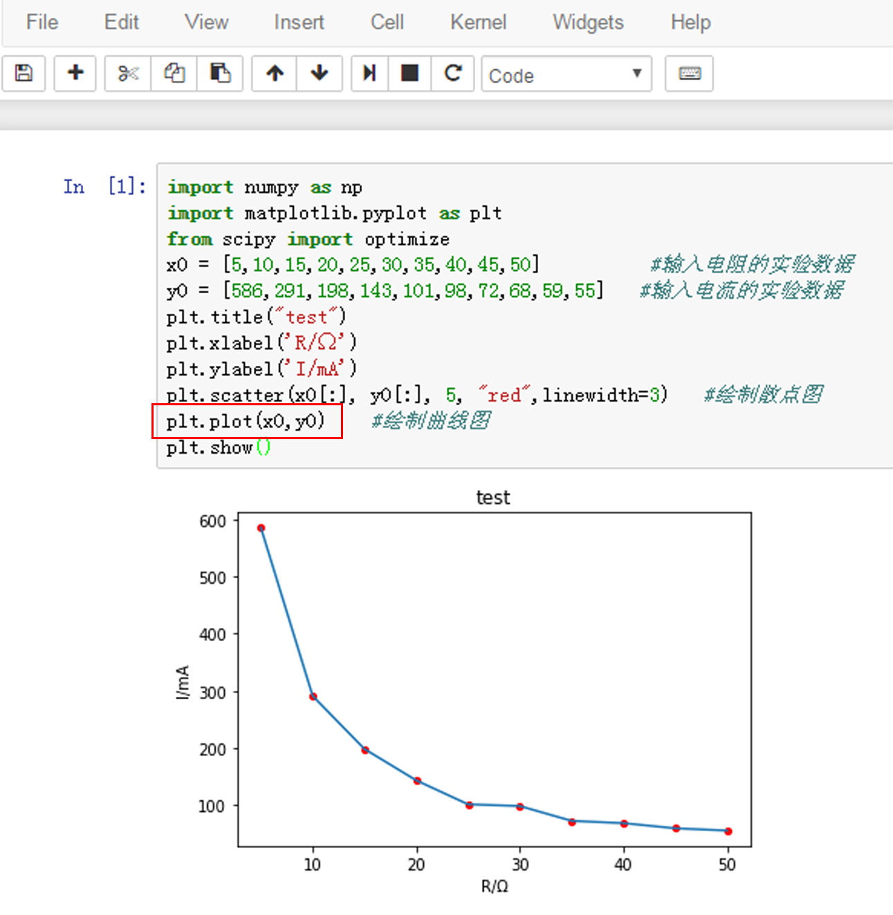Click the 'from scipy import optimize' line
The image size is (893, 915).
tap(308, 239)
